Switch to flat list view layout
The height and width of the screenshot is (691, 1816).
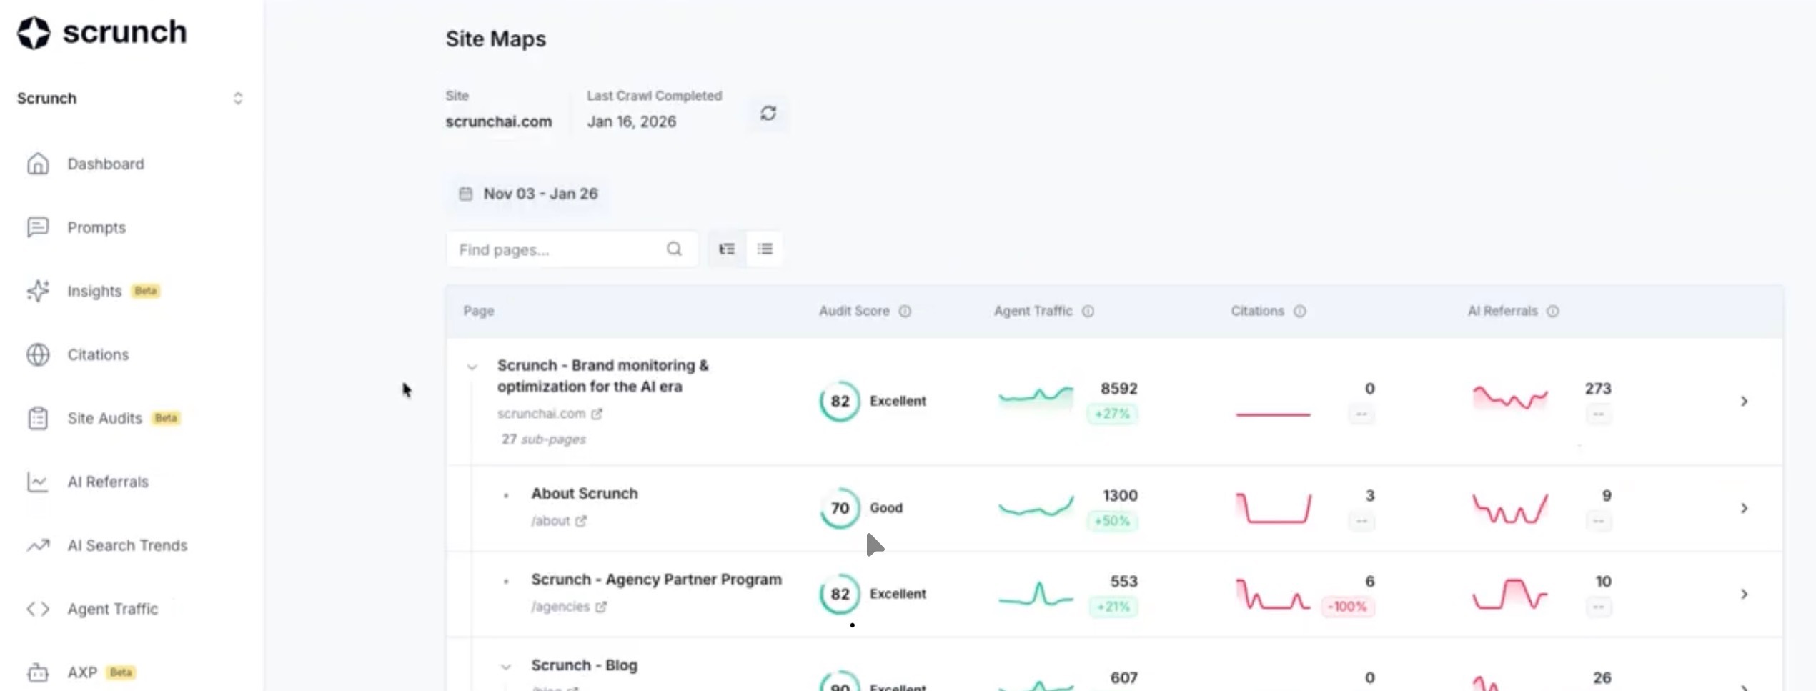(x=765, y=249)
